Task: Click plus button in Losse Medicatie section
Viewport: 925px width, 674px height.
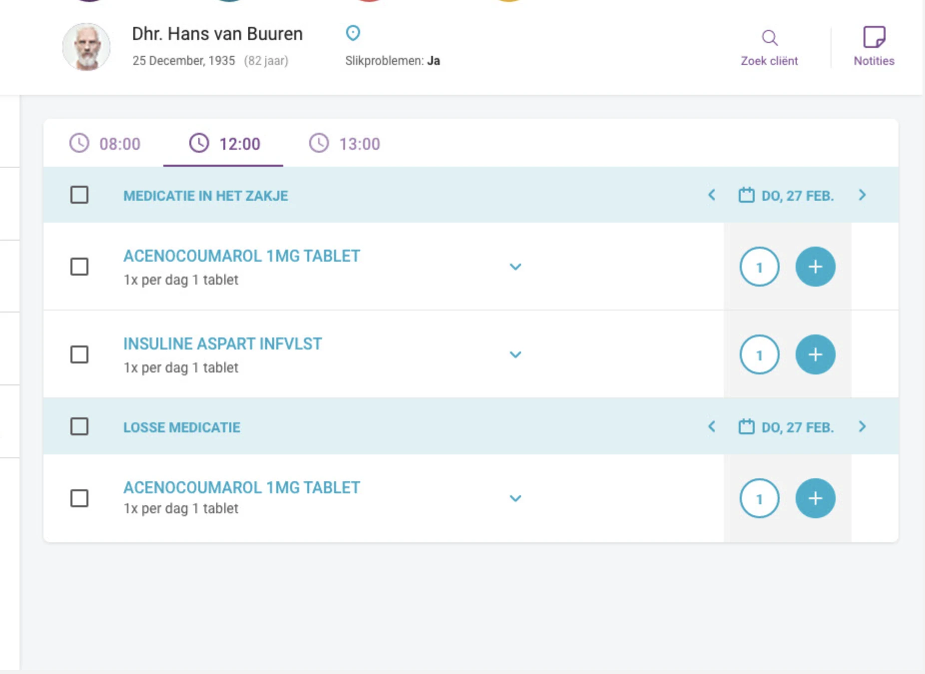Action: tap(815, 498)
